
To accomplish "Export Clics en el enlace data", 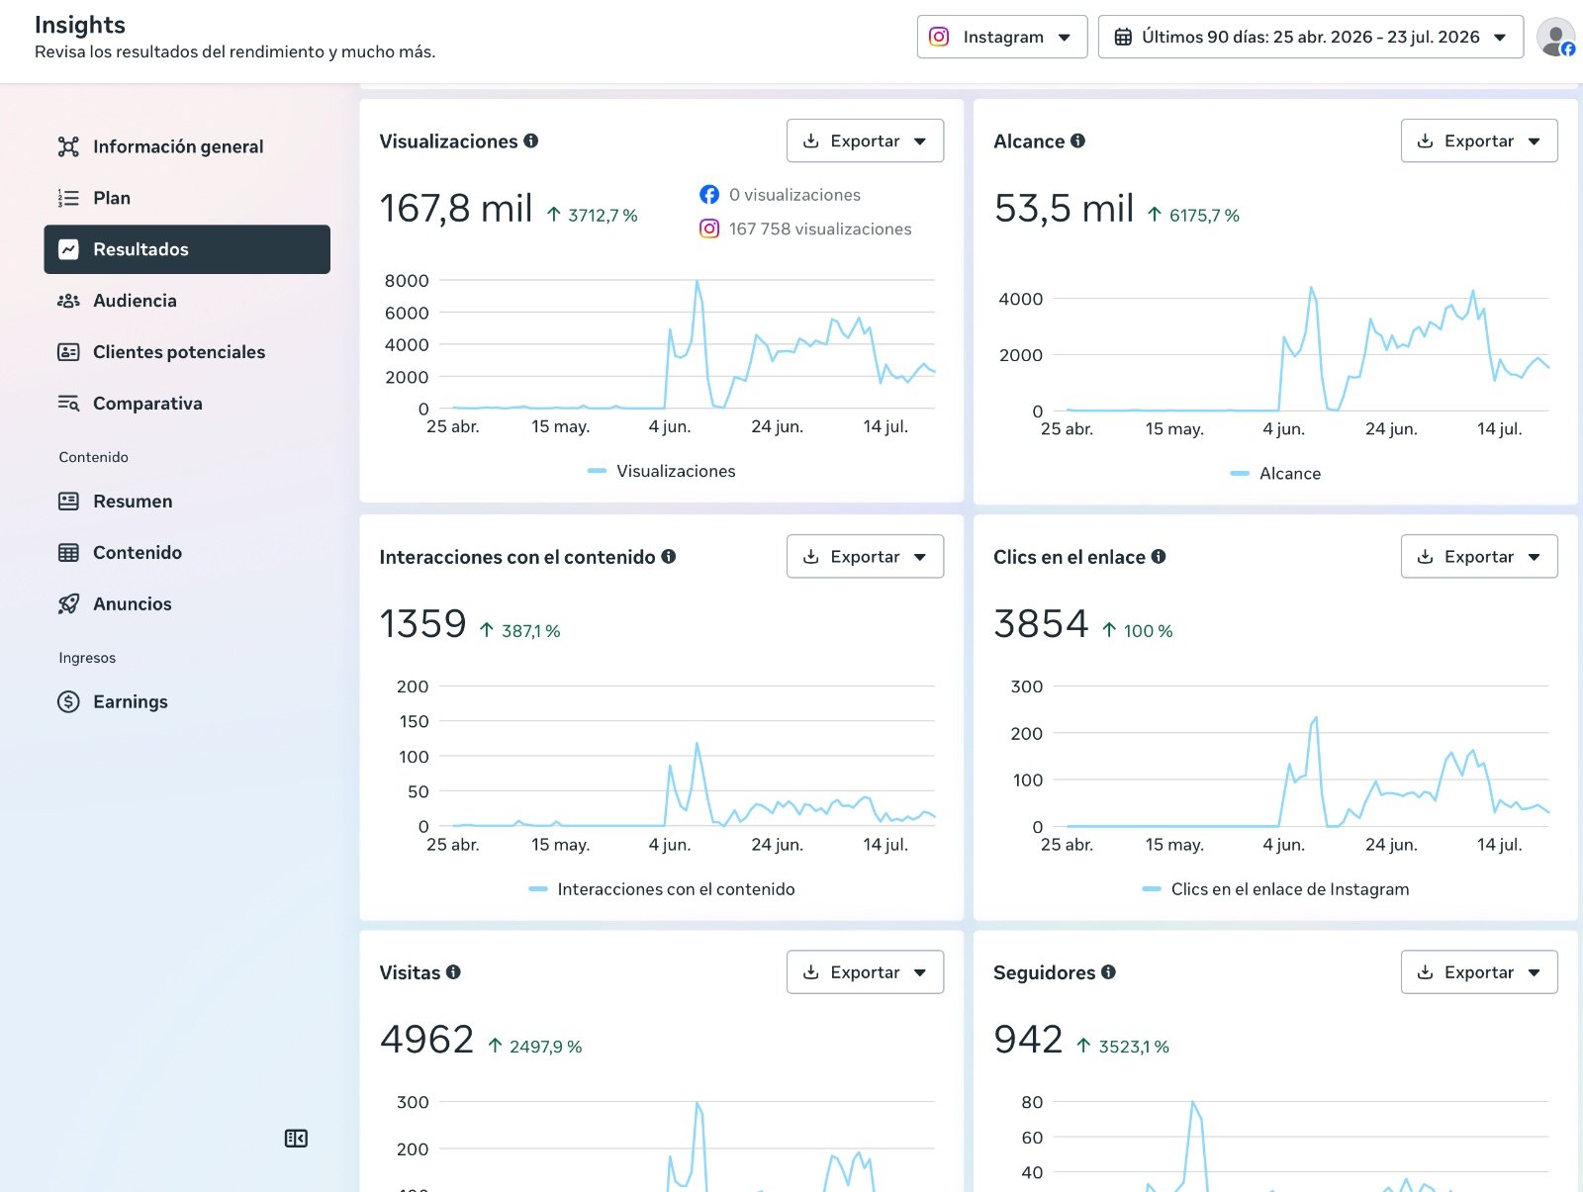I will pos(1479,556).
